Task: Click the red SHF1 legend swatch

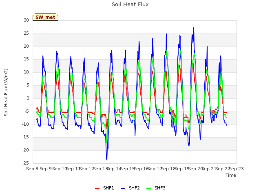Action: tap(97, 189)
